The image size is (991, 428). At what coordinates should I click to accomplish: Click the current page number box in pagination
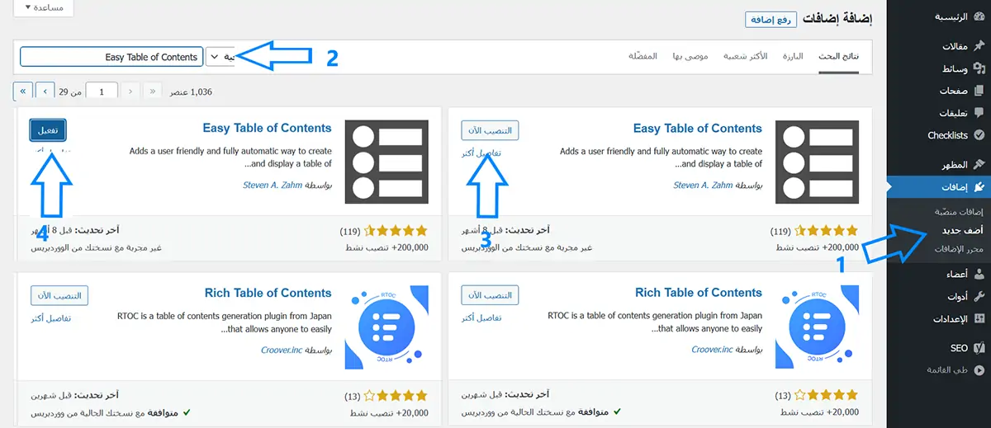[x=102, y=92]
